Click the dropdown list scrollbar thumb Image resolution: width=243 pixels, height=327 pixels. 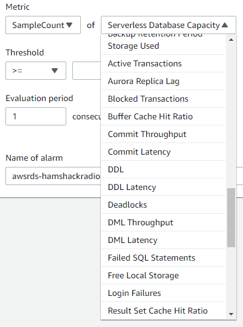click(x=231, y=217)
